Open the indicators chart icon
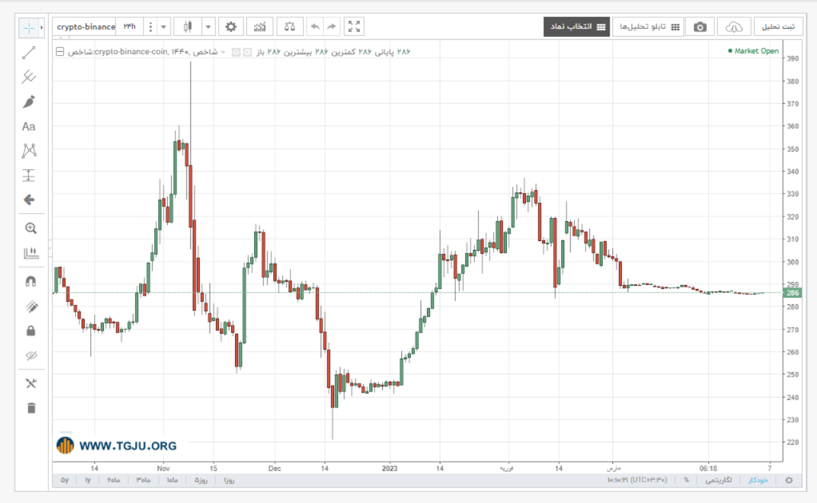This screenshot has height=503, width=817. (x=260, y=27)
